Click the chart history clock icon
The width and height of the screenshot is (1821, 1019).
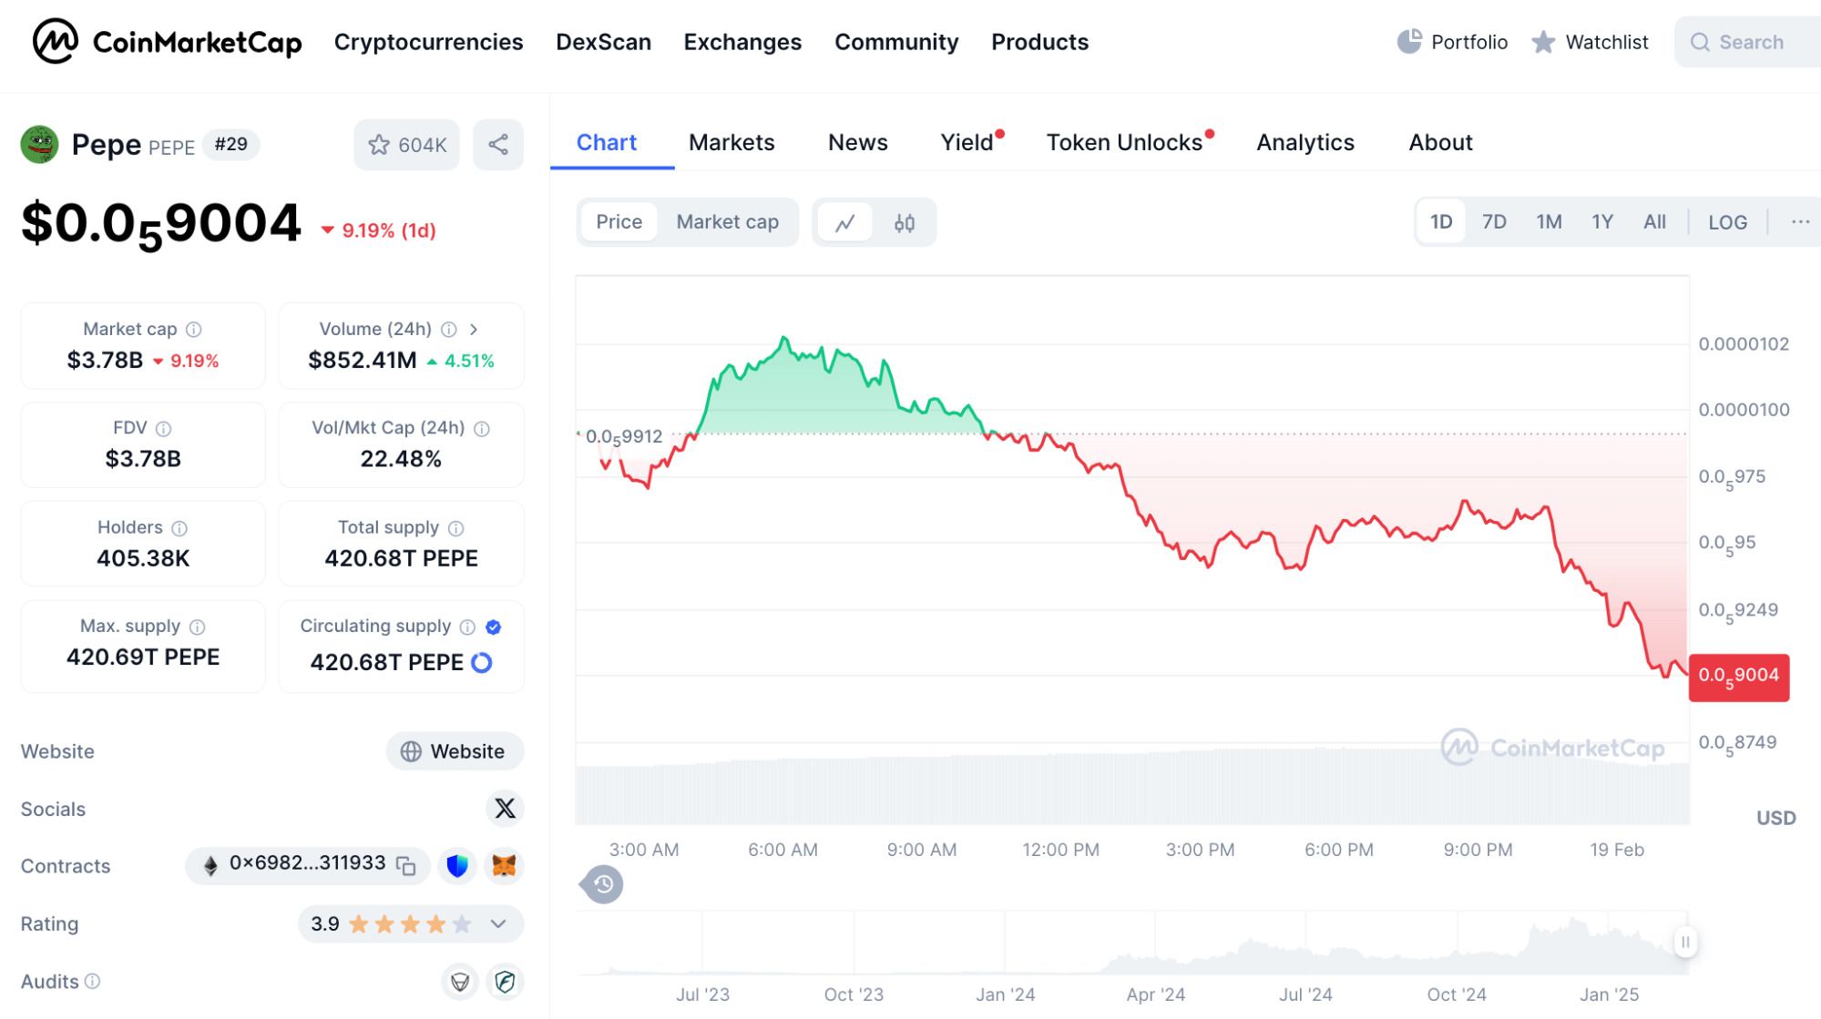pos(603,884)
